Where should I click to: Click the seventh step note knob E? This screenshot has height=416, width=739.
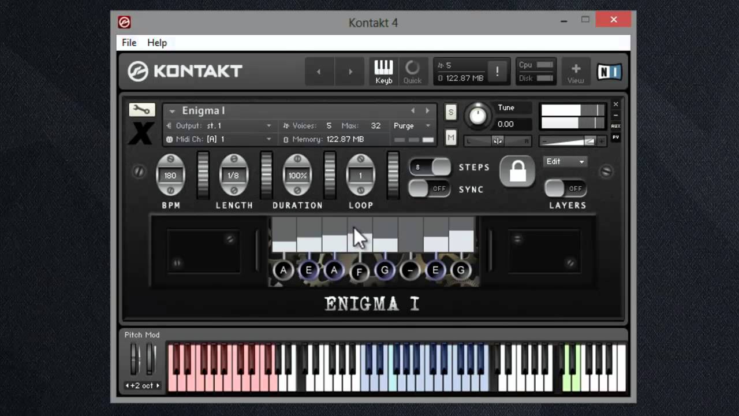435,270
